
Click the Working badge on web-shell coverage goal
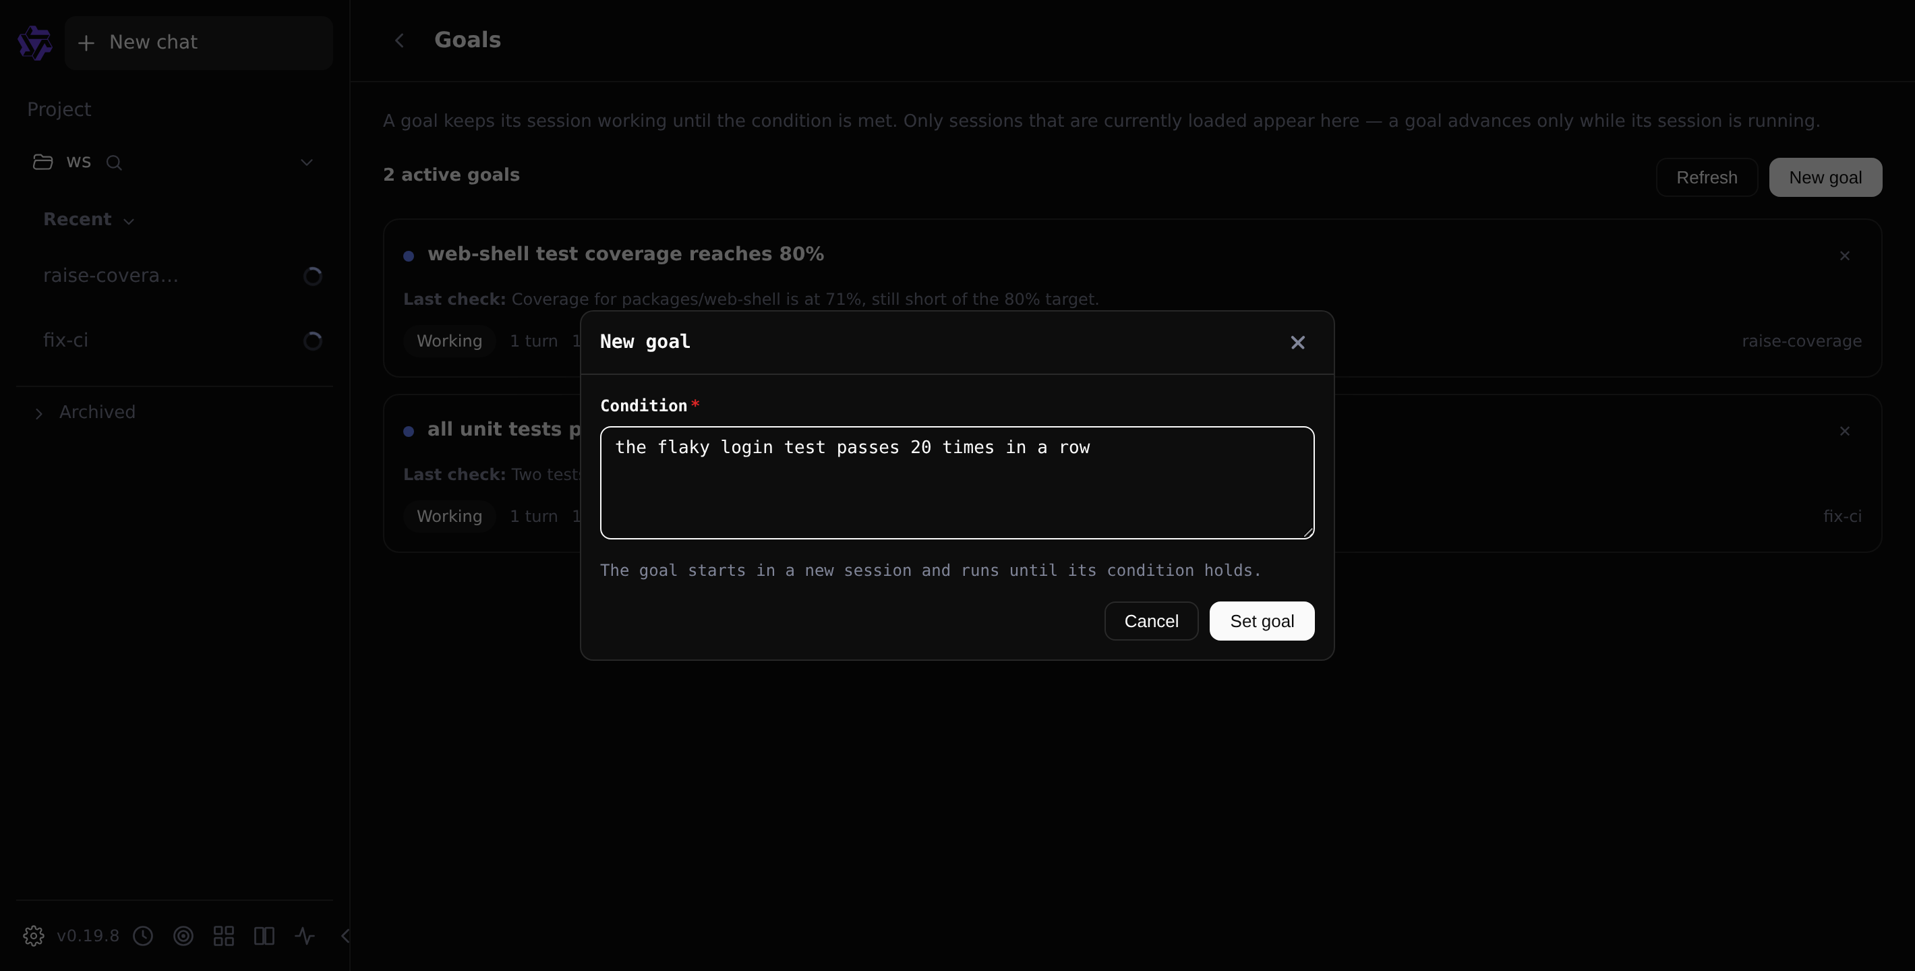click(449, 341)
